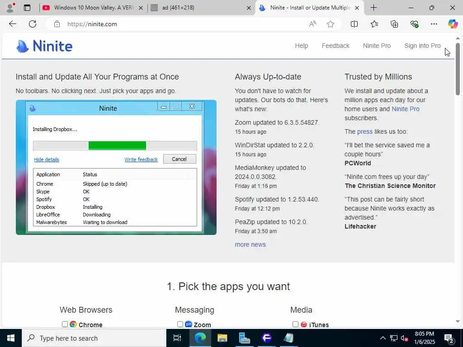Click Sign into Pro
Viewport: 463px width, 347px height.
422,46
